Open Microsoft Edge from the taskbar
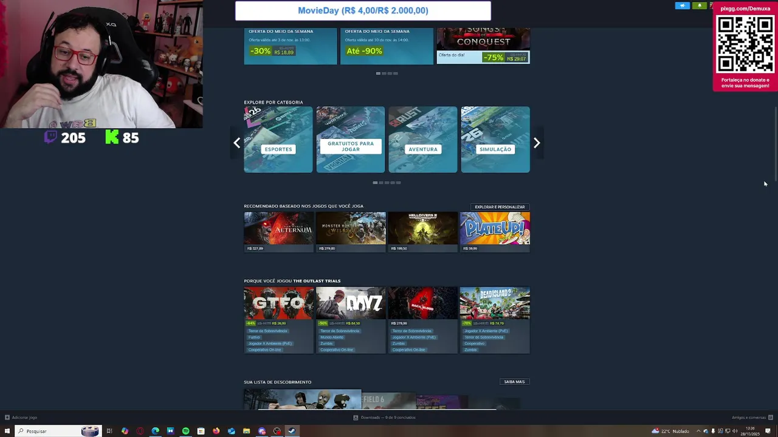 [155, 431]
